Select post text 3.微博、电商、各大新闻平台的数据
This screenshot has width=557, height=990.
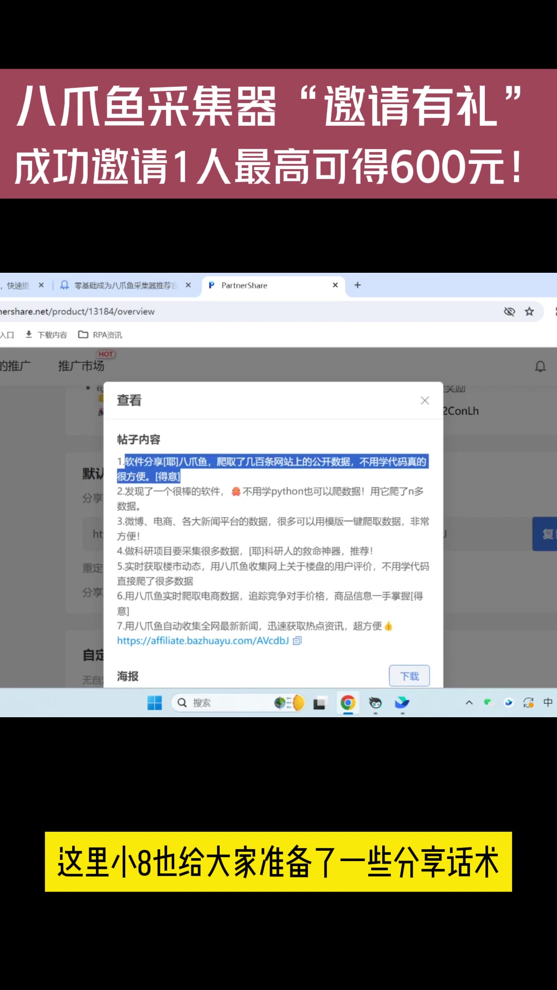273,529
